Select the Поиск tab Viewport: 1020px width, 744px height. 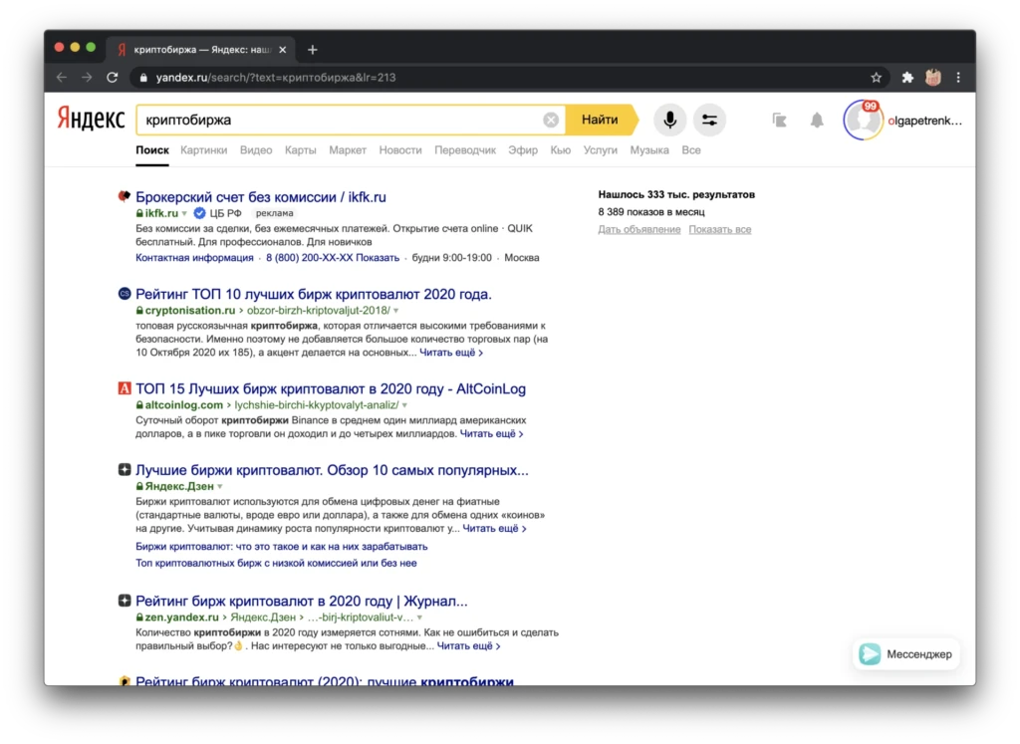pos(152,150)
